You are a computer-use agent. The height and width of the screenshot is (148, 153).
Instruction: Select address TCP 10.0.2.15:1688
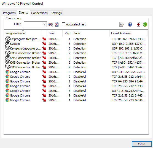coord(129,53)
